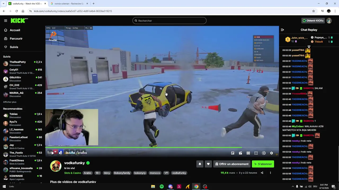Click John_wick top gifter entry

point(296,40)
